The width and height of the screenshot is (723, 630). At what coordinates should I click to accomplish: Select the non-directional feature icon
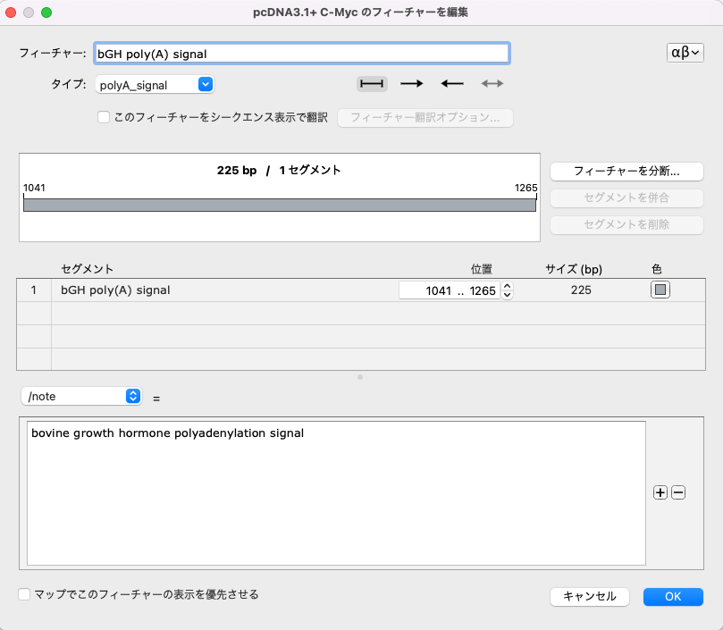coord(371,82)
